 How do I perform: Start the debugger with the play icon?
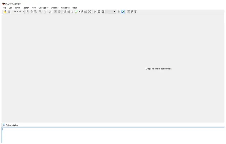(95, 12)
